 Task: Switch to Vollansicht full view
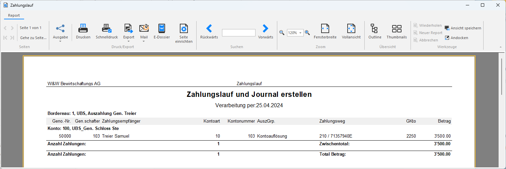(351, 28)
